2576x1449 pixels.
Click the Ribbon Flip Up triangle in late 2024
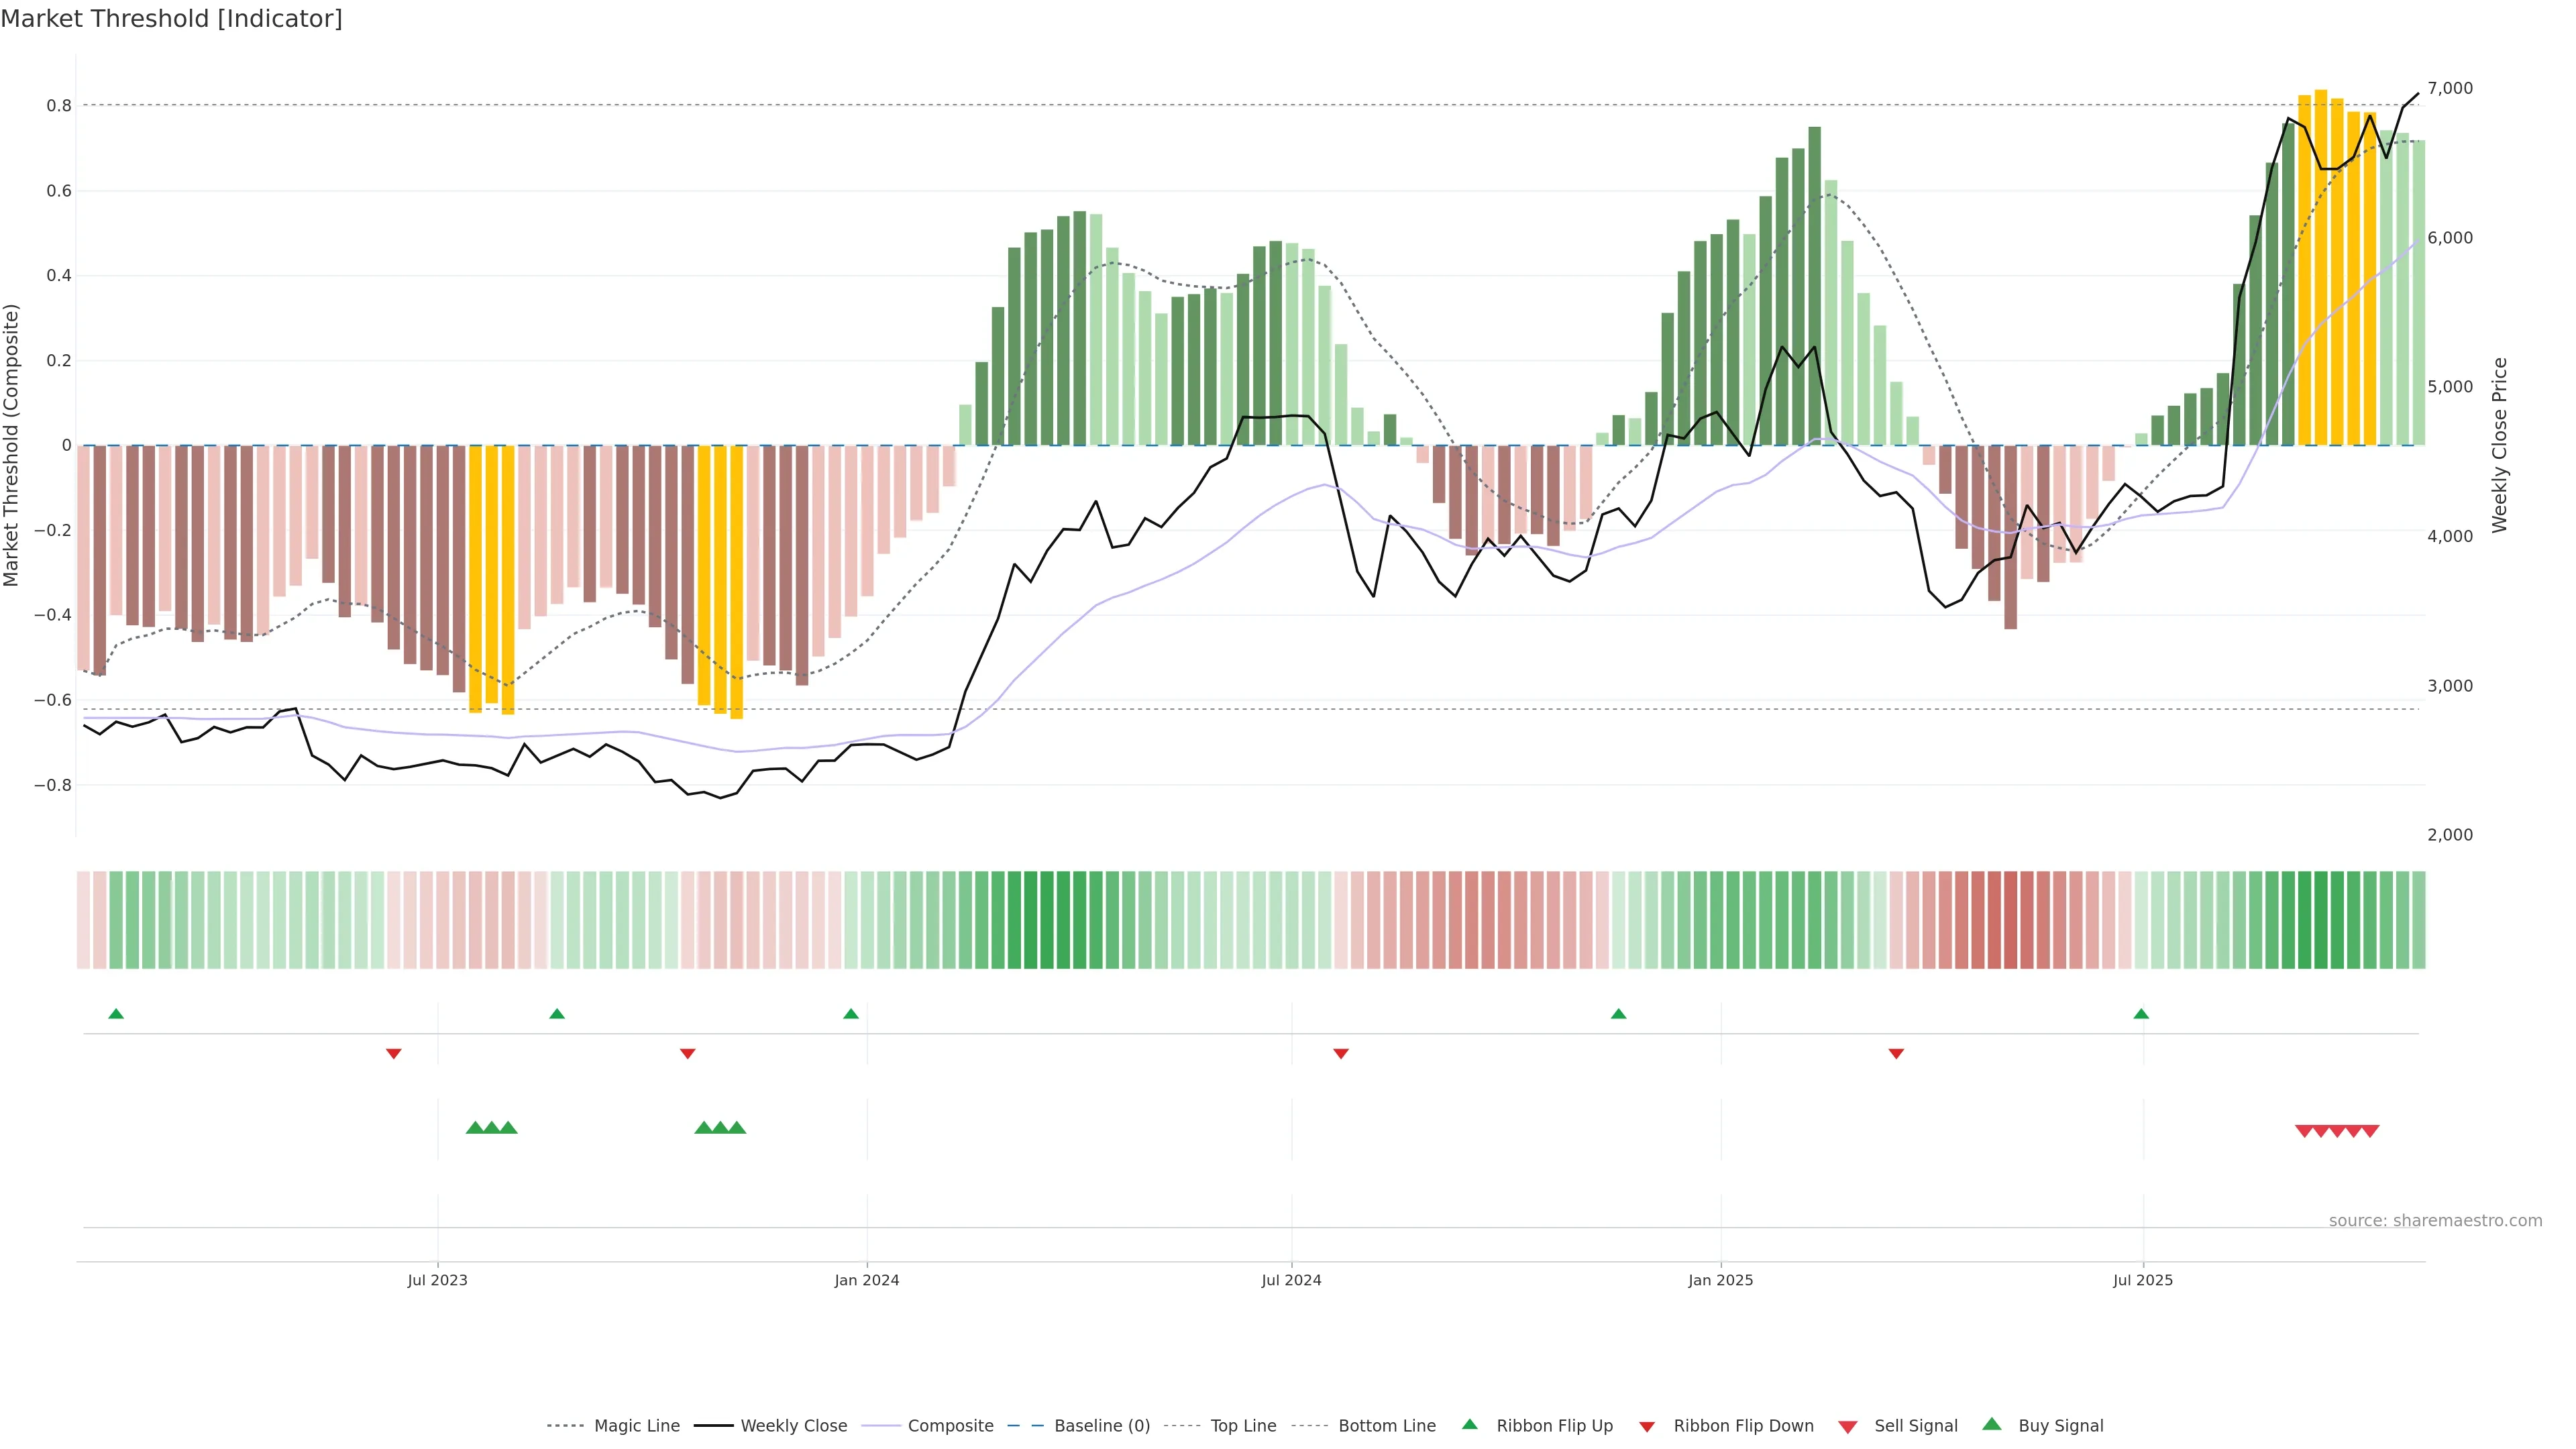(1618, 1014)
